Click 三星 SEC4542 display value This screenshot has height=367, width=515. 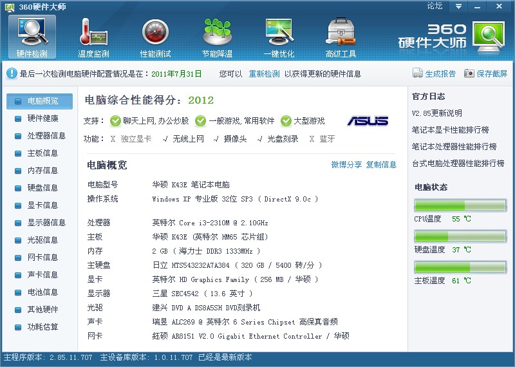(202, 294)
